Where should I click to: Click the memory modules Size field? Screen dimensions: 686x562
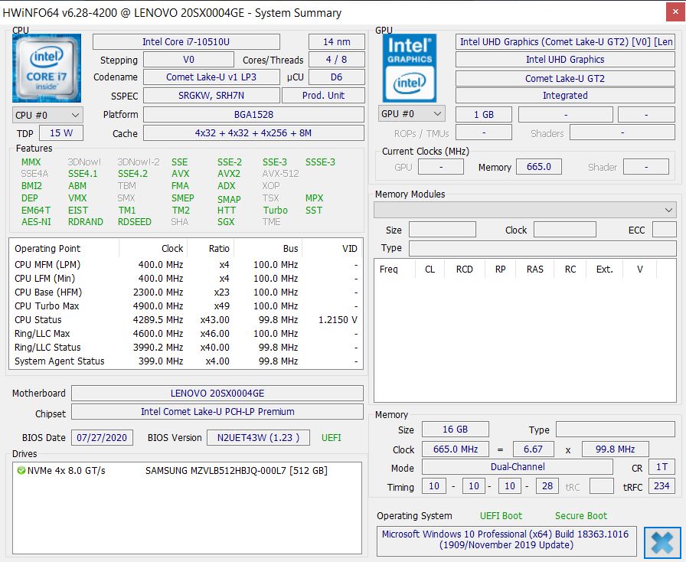[443, 230]
